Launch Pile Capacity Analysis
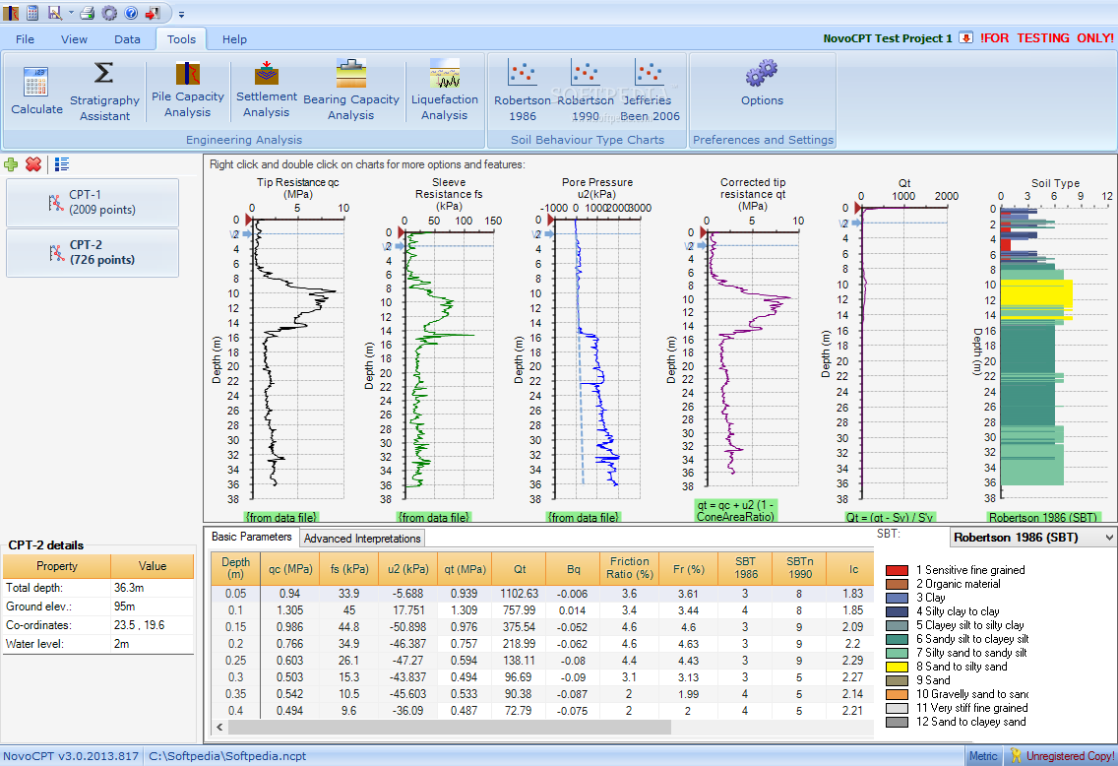1118x766 pixels. pos(188,90)
